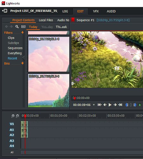Add a new filter with plus icon
This screenshot has width=143, height=159.
tap(23, 32)
